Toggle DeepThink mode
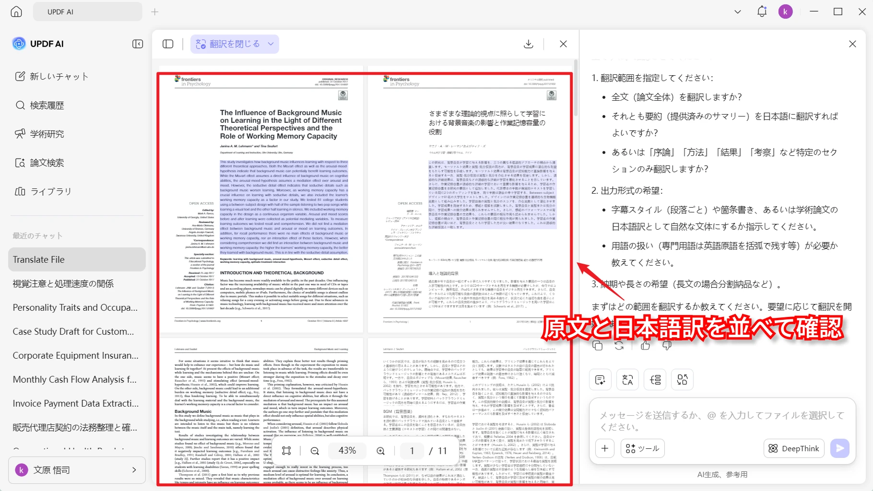The width and height of the screenshot is (873, 491). pyautogui.click(x=794, y=448)
